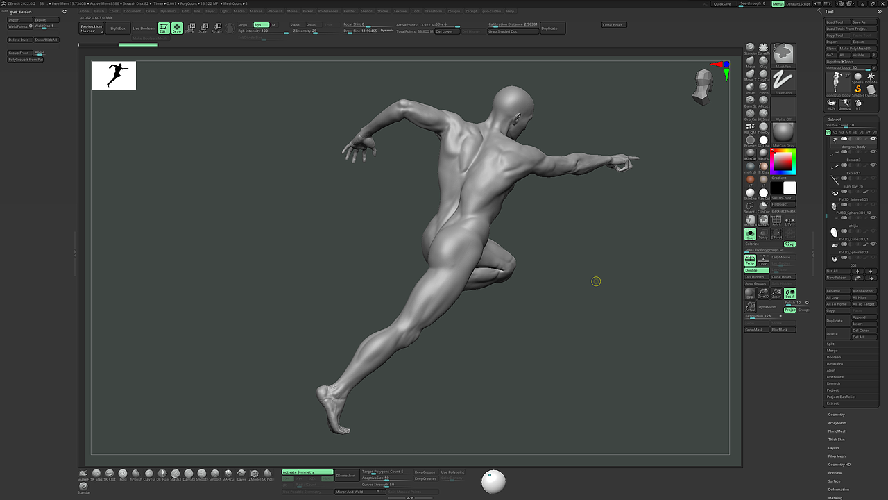888x500 pixels.
Task: Open the MatCap Gray material picker
Action: [783, 135]
